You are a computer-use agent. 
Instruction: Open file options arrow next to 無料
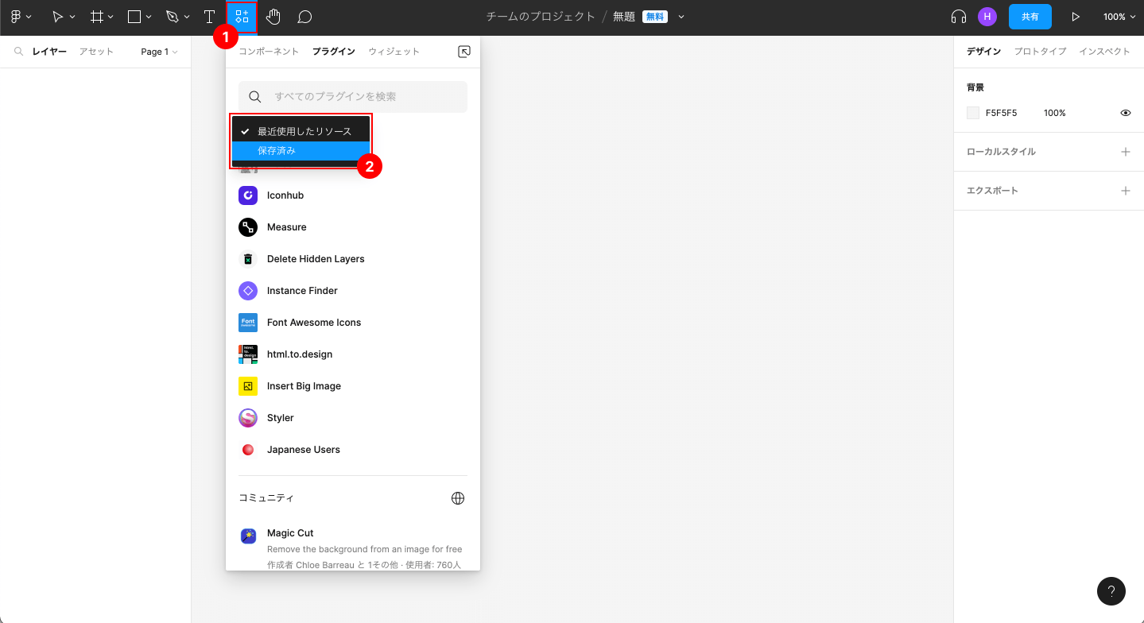(681, 17)
